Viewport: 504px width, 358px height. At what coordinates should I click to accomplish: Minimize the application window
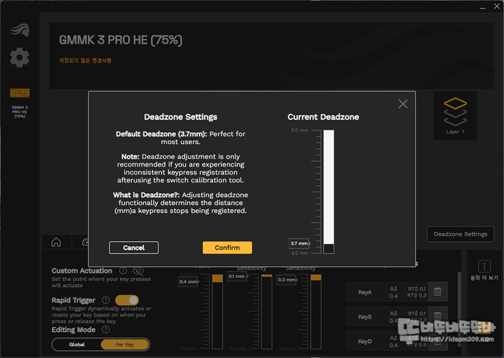(x=483, y=7)
